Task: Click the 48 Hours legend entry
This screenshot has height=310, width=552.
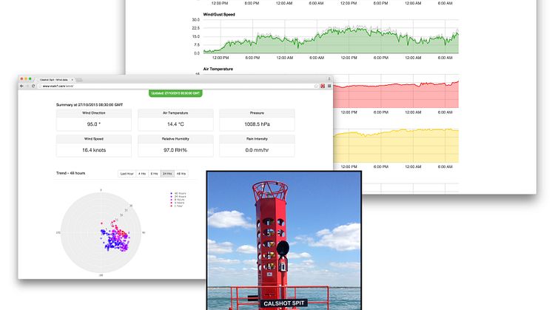Action: click(178, 194)
